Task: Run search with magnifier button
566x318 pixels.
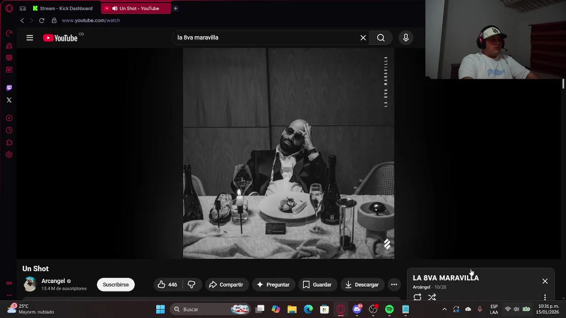Action: click(x=381, y=38)
